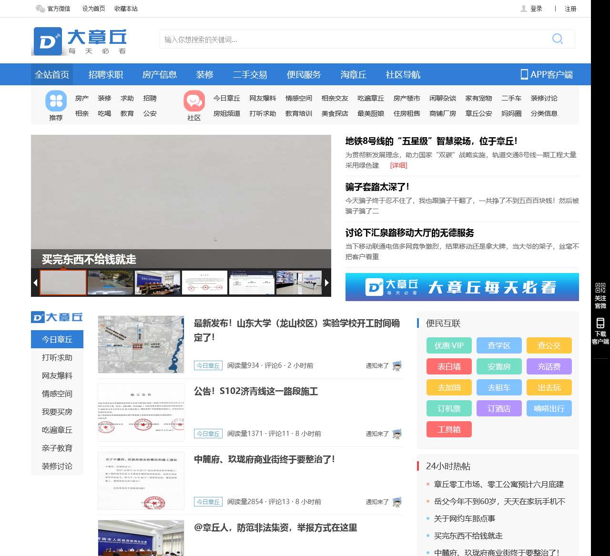Viewport: 610px width, 556px height.
Task: Select the first carousel thumbnail
Action: coord(63,282)
